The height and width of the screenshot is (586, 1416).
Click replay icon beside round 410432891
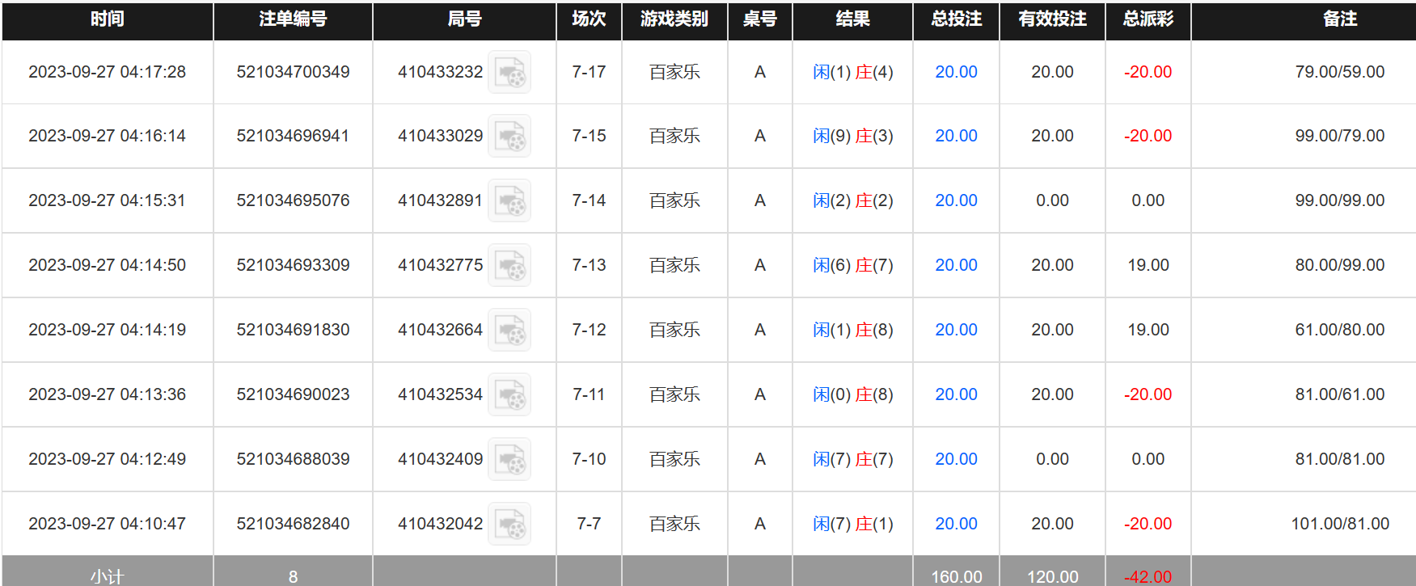[509, 201]
